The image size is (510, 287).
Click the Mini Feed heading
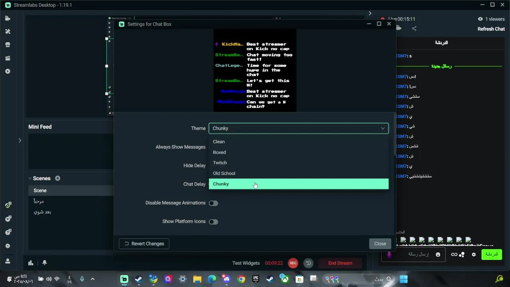pos(40,127)
